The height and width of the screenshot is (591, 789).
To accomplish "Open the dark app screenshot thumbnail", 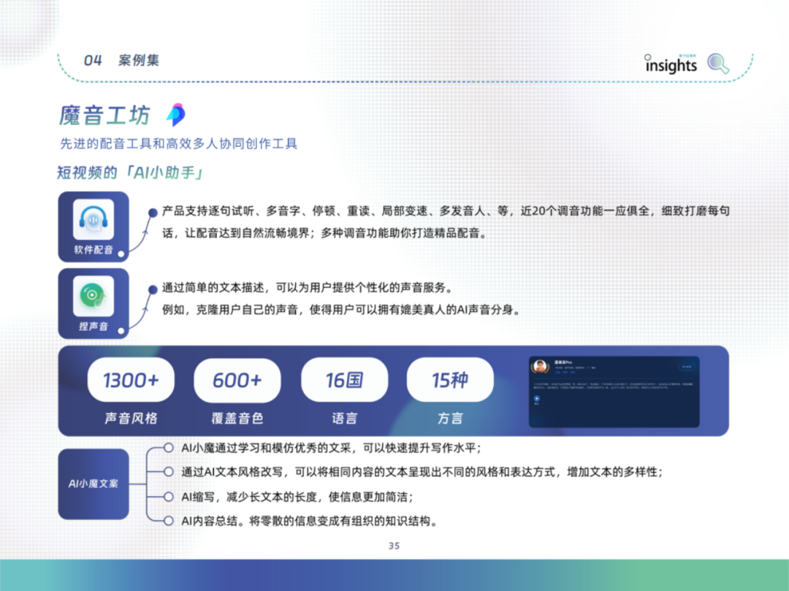I will click(x=614, y=392).
